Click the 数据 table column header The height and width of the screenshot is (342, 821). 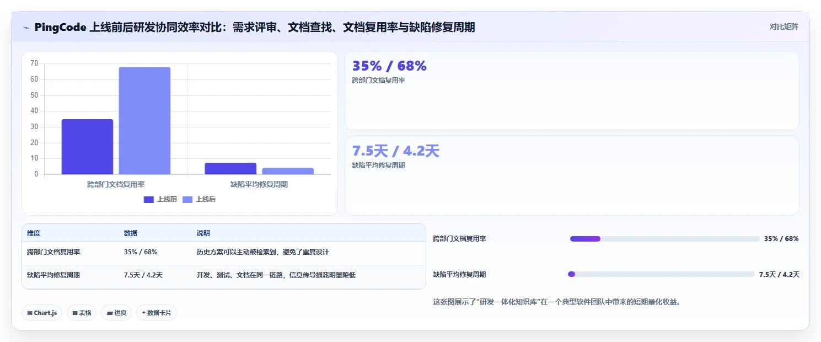131,233
